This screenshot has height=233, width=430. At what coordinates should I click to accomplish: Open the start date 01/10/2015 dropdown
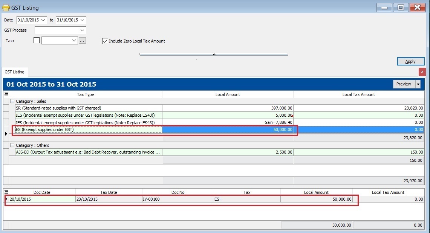[x=42, y=20]
